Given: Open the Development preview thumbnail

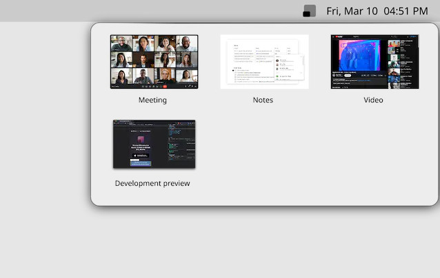Looking at the screenshot, I should 154,145.
